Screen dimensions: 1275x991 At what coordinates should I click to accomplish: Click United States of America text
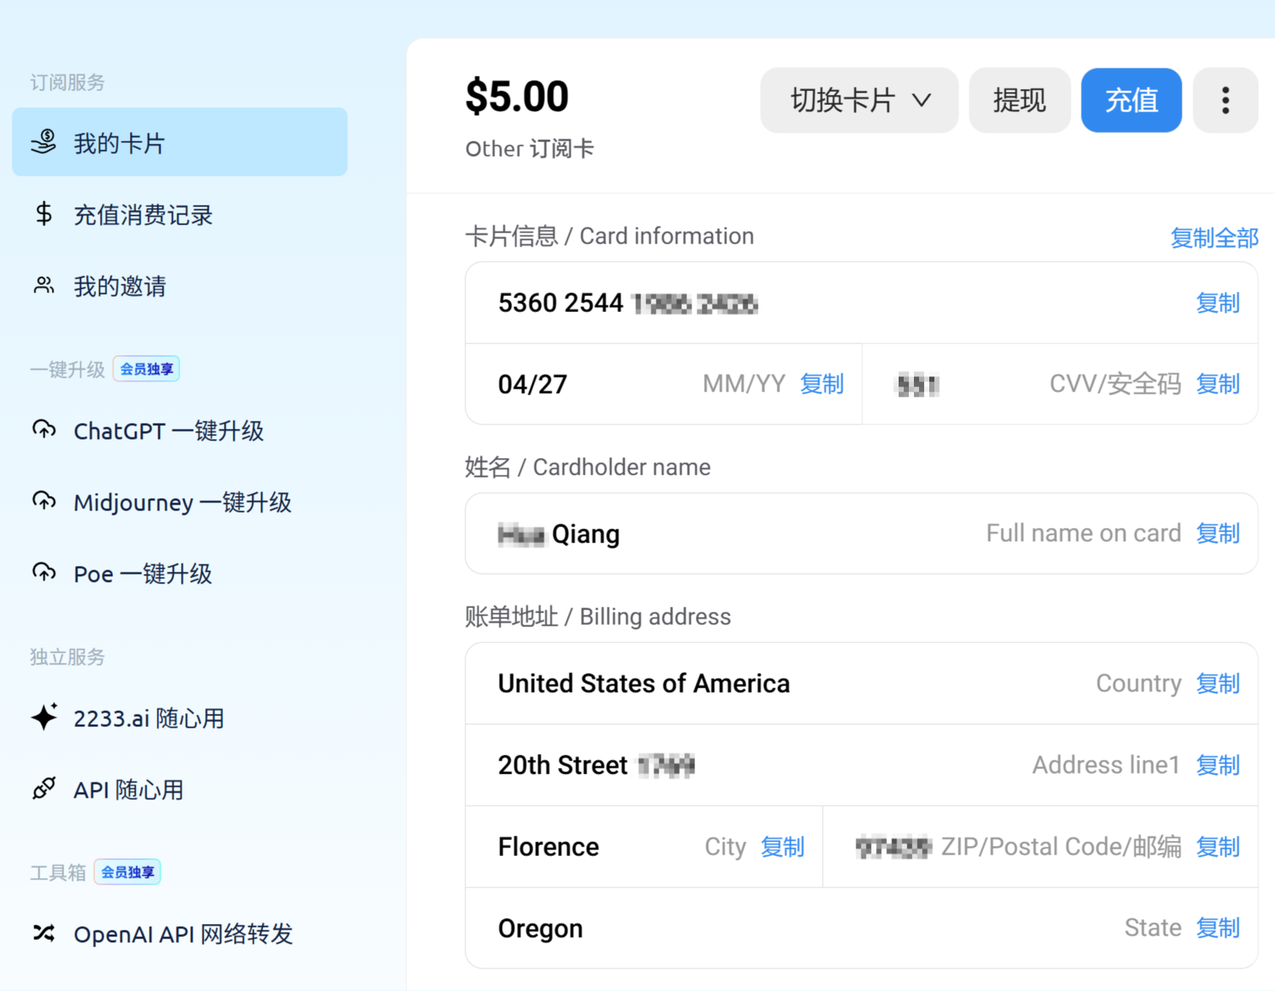tap(644, 683)
